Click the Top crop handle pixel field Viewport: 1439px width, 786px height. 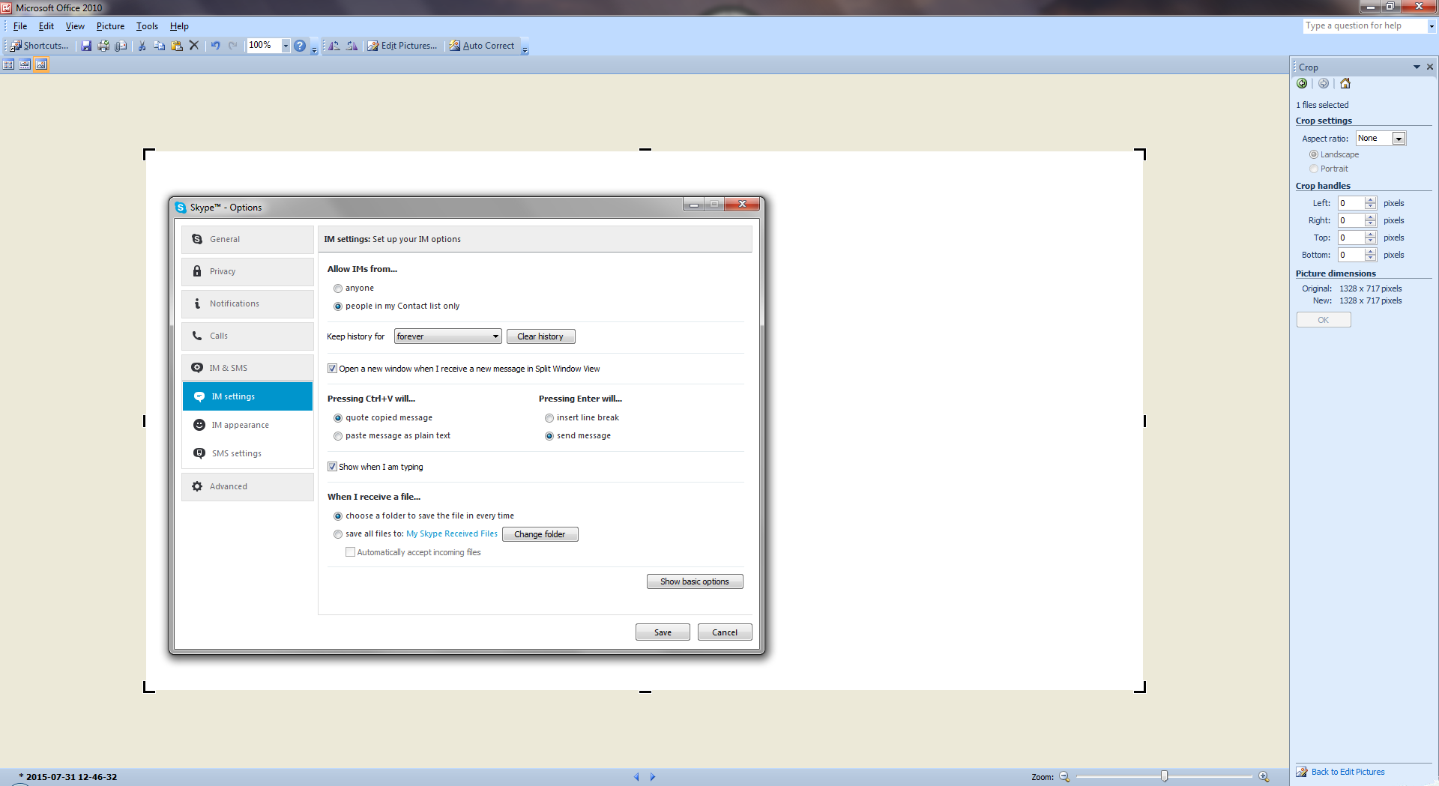[x=1351, y=238]
